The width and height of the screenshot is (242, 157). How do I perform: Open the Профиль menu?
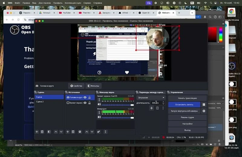tap(58, 3)
